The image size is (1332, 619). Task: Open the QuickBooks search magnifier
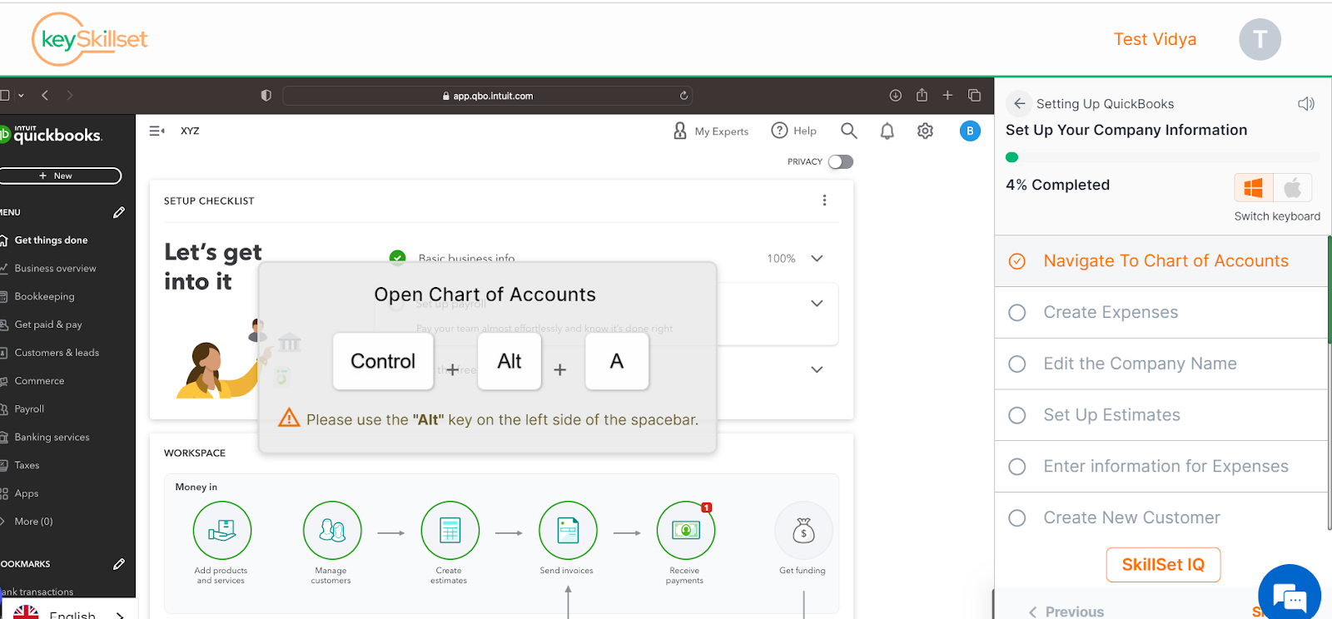tap(848, 131)
